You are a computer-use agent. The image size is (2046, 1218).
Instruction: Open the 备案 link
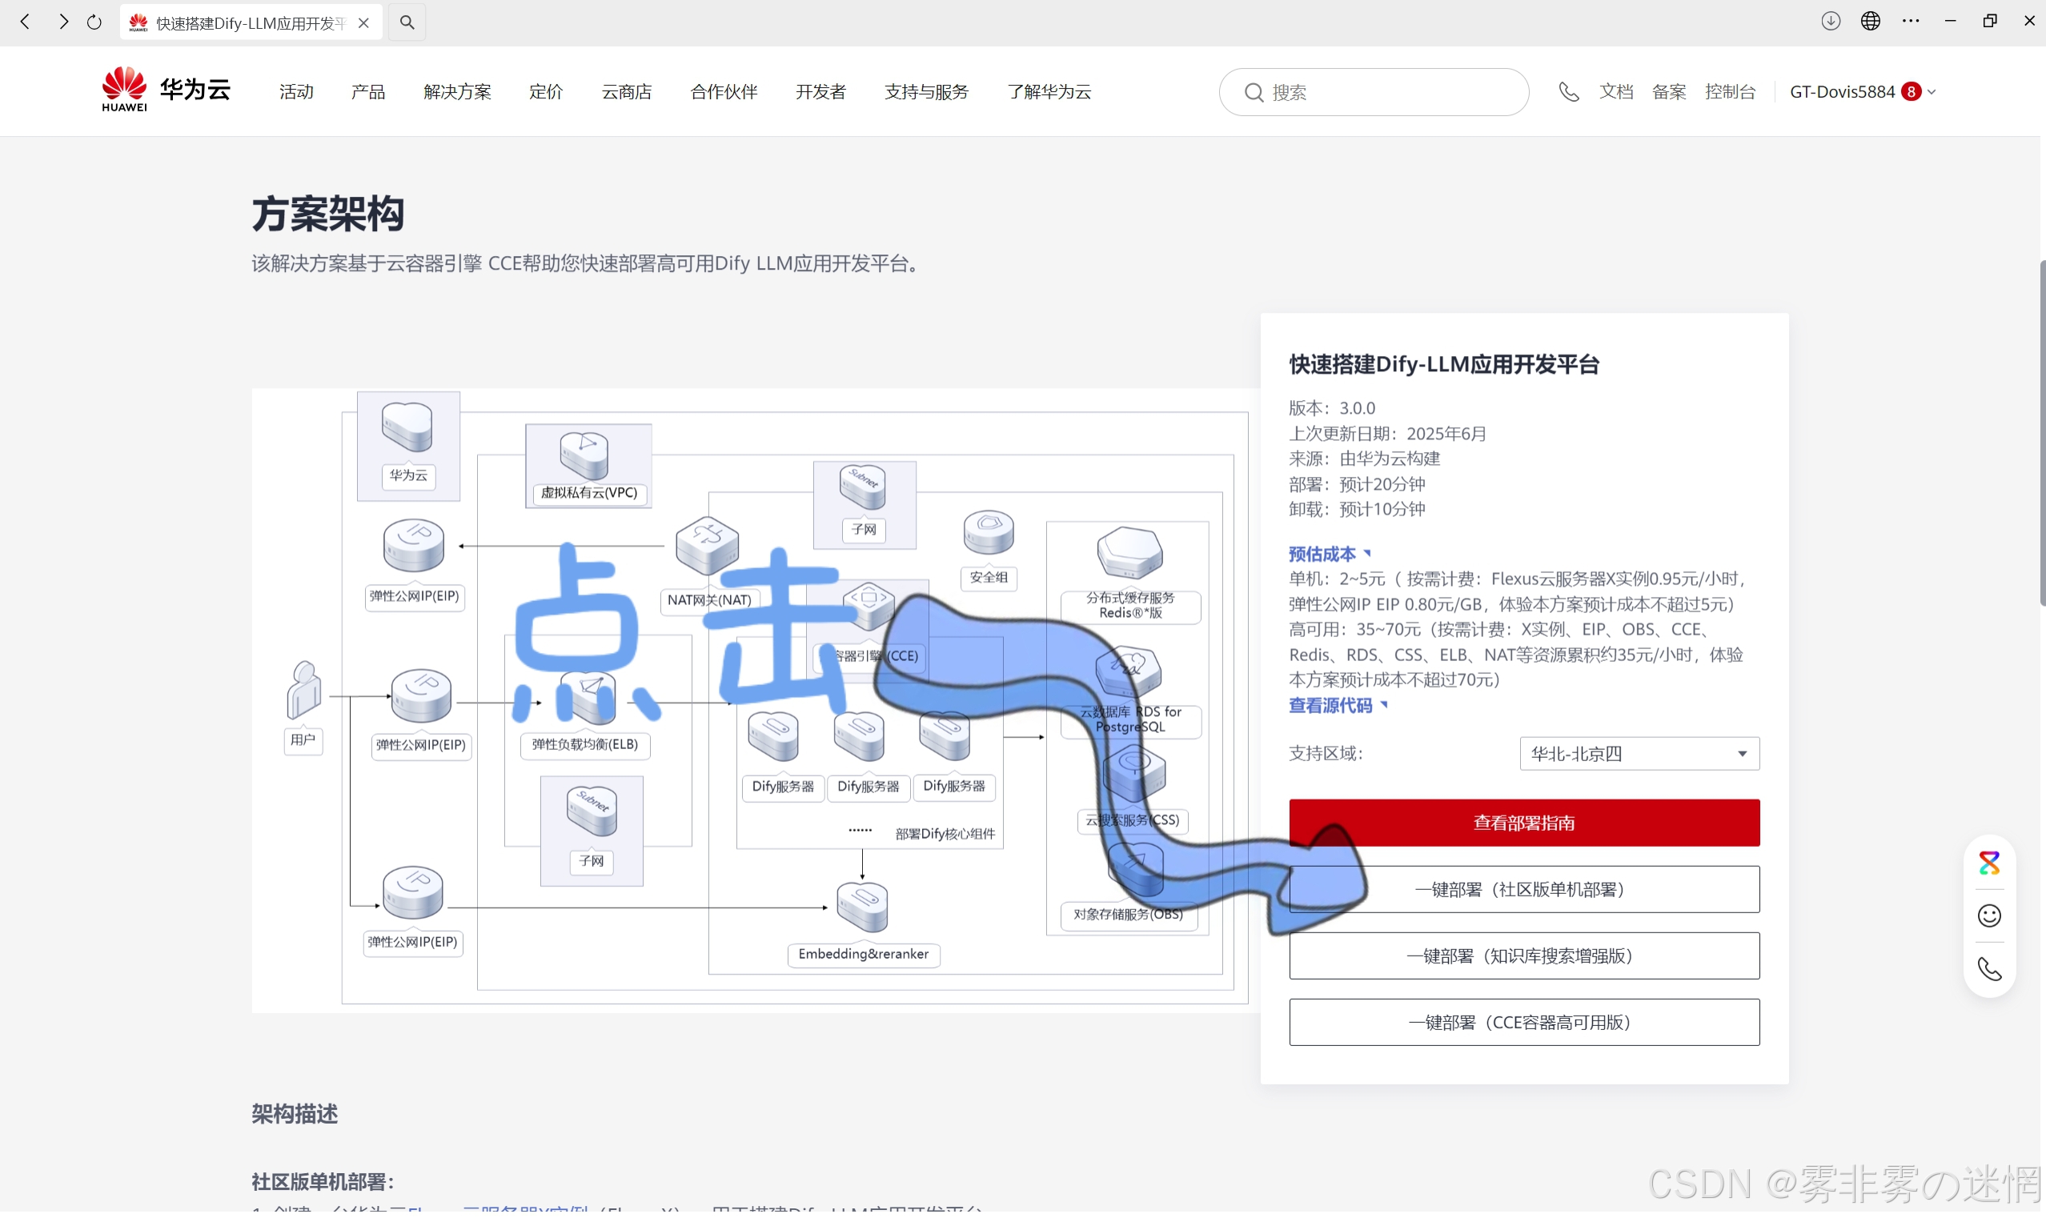coord(1668,92)
